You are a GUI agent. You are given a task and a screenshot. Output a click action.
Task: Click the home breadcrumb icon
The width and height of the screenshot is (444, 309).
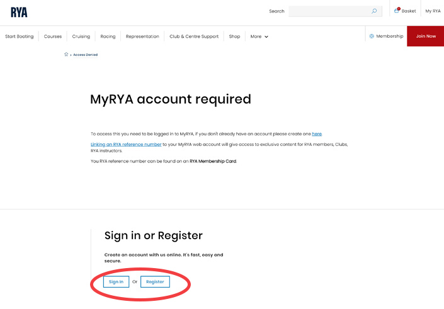tap(66, 54)
